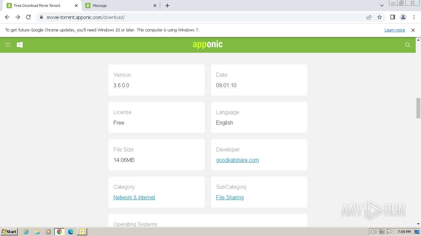
Task: Click the system clock 7:09 PM
Action: pyautogui.click(x=404, y=232)
